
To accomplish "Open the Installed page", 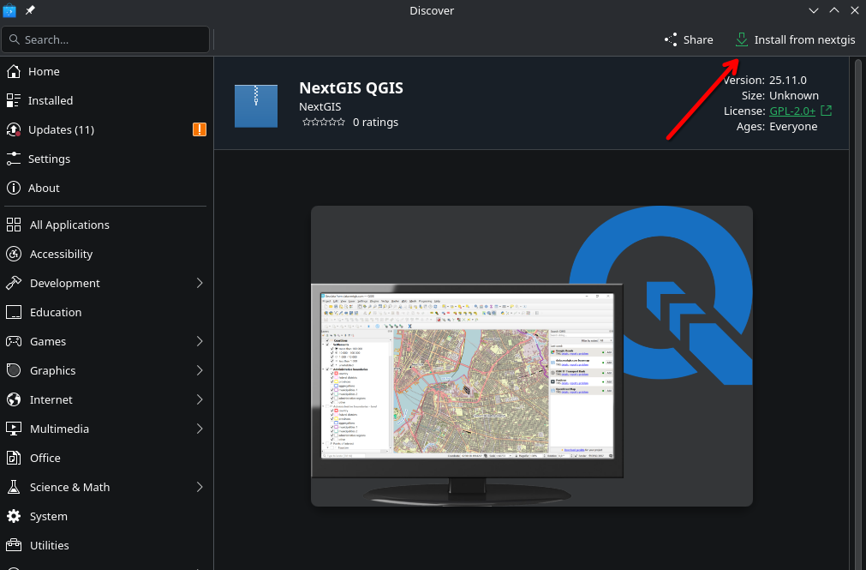I will (x=51, y=101).
